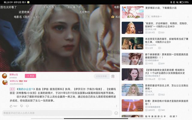Viewport: 192px width, 120px height.
Task: Tap the commenter avatar in pinned comment
Action: [x=5, y=82]
